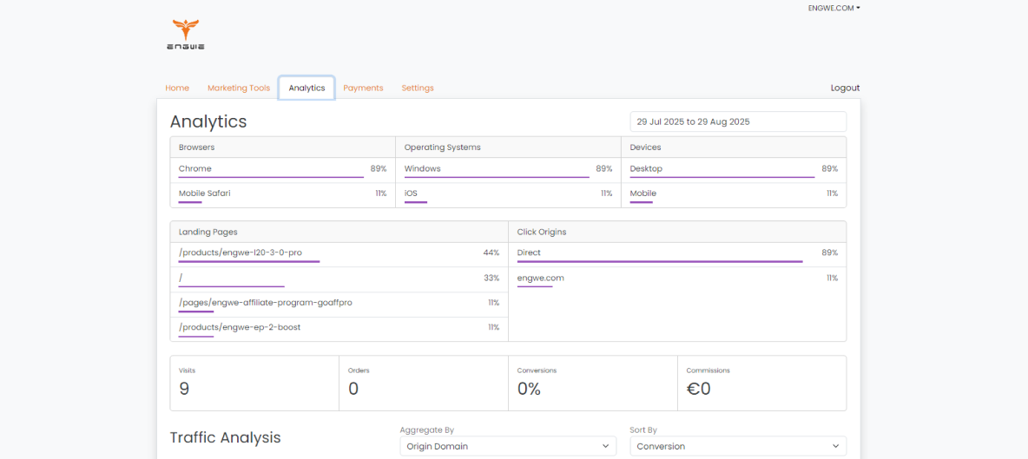The height and width of the screenshot is (459, 1028).
Task: Switch to the Payments tab
Action: (363, 88)
